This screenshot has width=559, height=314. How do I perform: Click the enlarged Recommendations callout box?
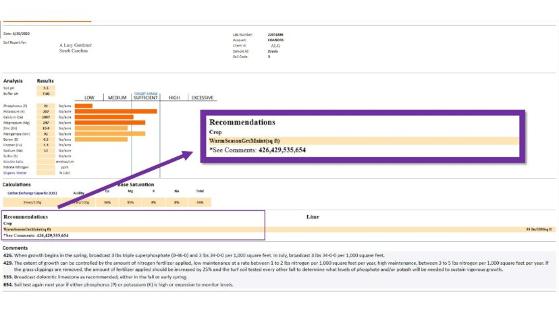[x=363, y=136]
